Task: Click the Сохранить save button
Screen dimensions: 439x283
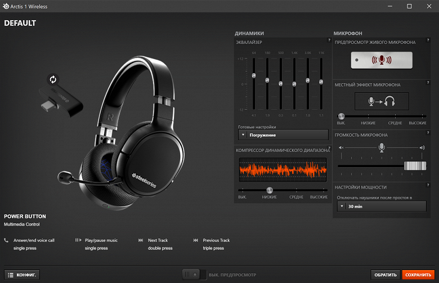Action: (x=418, y=275)
